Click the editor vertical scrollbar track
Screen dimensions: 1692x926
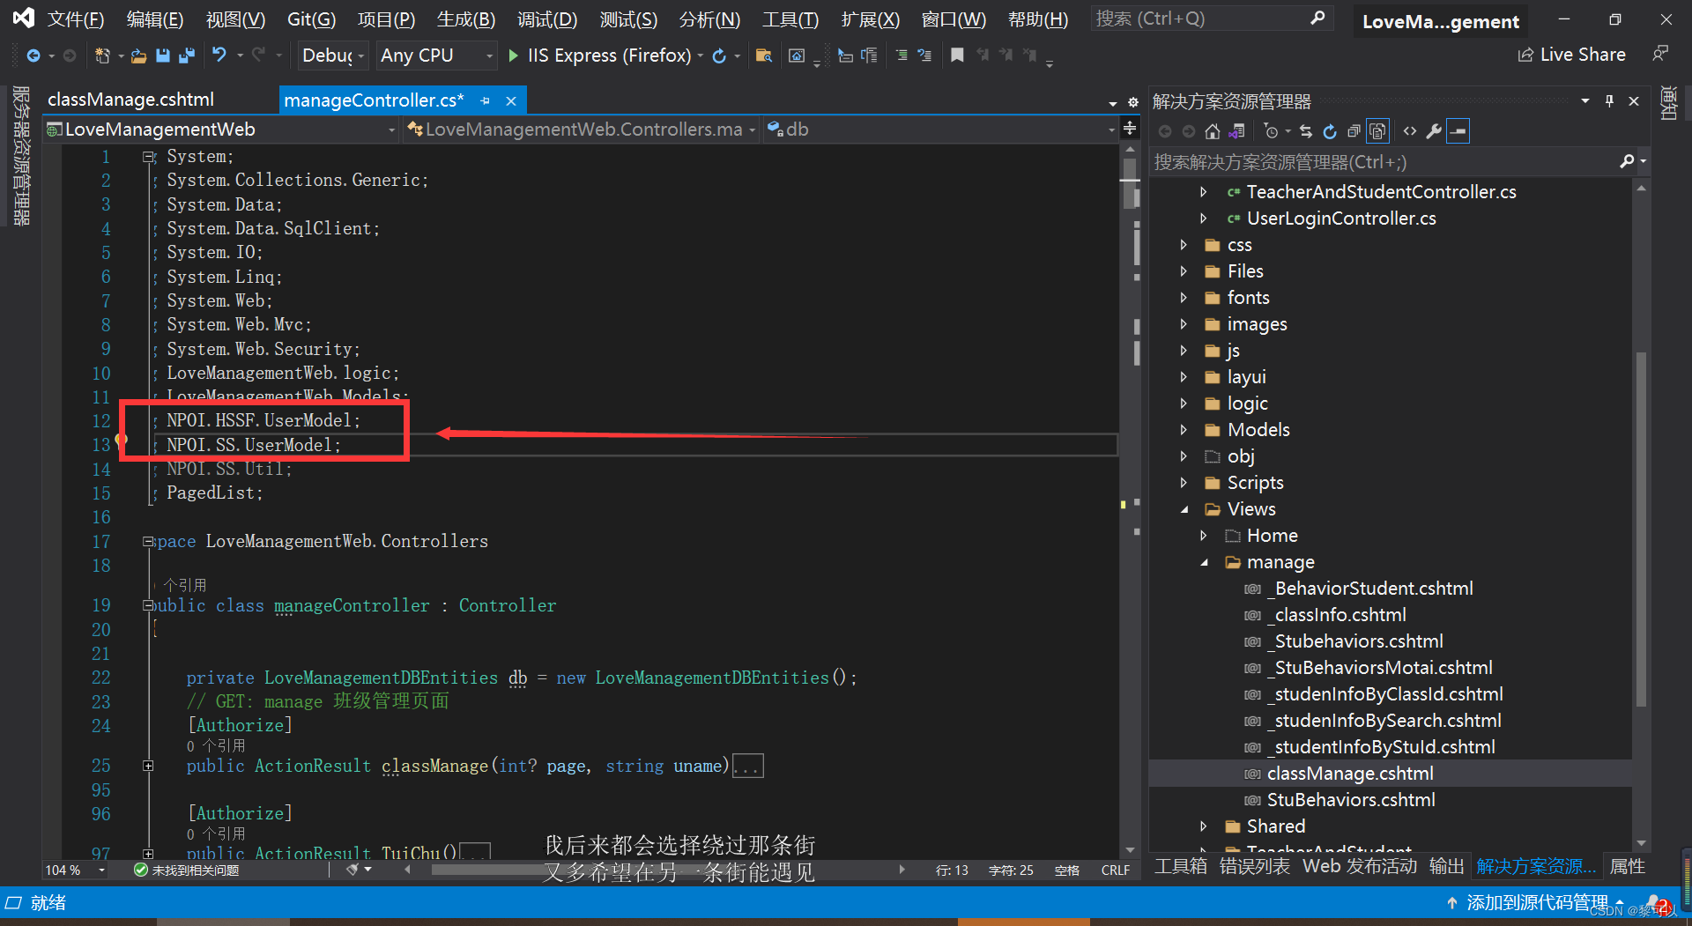[x=1130, y=617]
